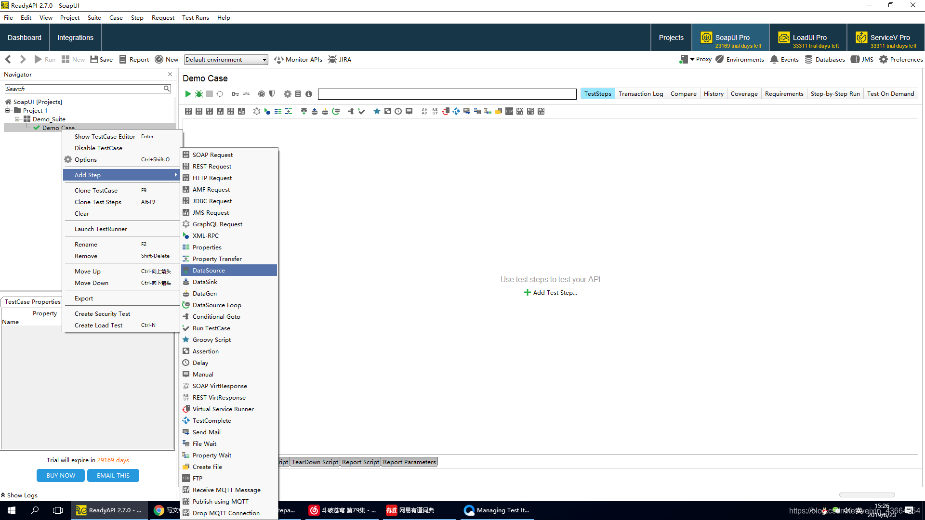The image size is (925, 520).
Task: Select DataSource from Add Step submenu
Action: pyautogui.click(x=209, y=271)
